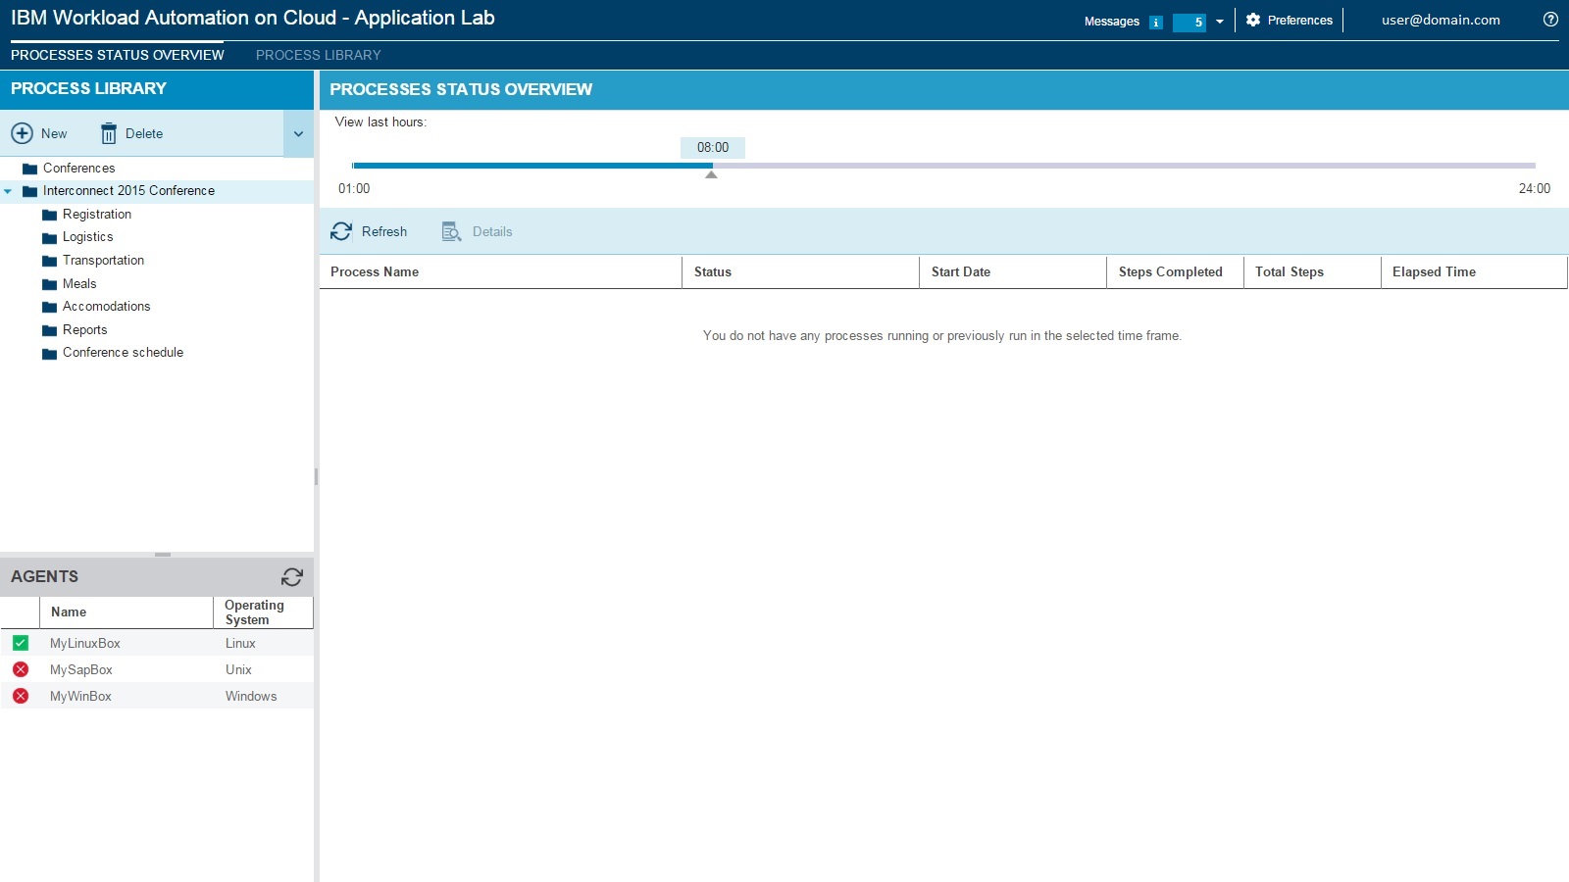
Task: Click the Registration folder icon
Action: pyautogui.click(x=49, y=215)
